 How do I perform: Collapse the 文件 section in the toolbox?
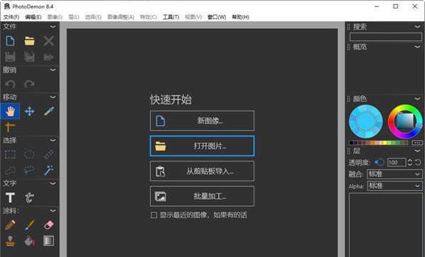click(x=53, y=26)
